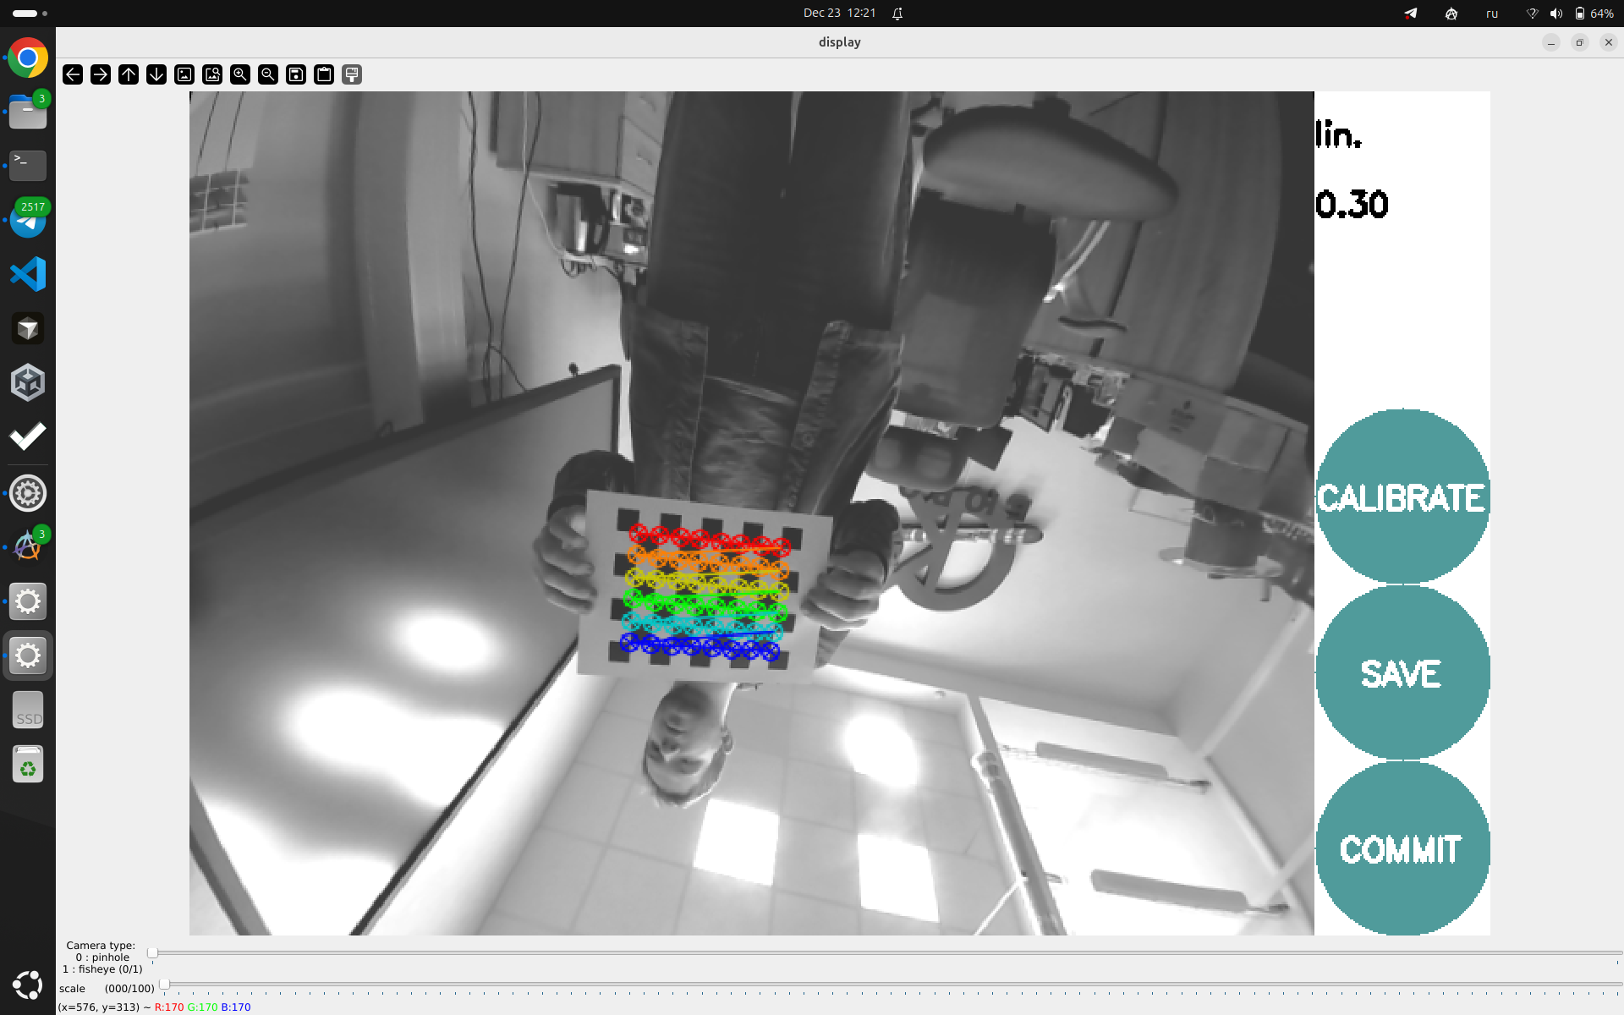This screenshot has width=1624, height=1015.
Task: Select the Zoom In magnifier tool
Action: click(239, 74)
